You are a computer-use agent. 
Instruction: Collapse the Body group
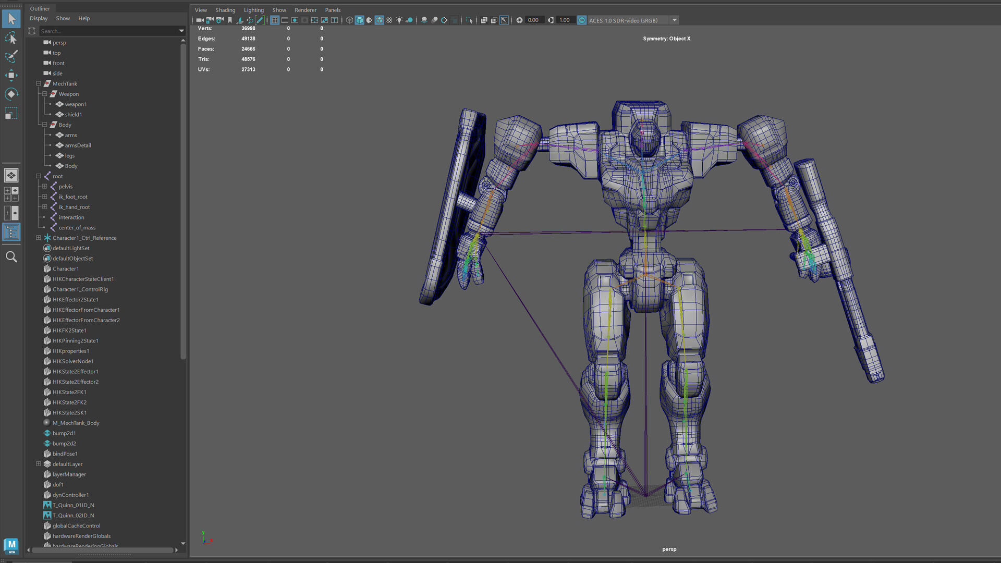pos(44,125)
